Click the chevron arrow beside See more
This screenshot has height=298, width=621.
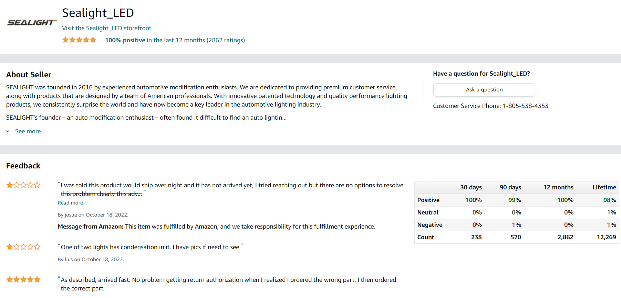[x=8, y=131]
